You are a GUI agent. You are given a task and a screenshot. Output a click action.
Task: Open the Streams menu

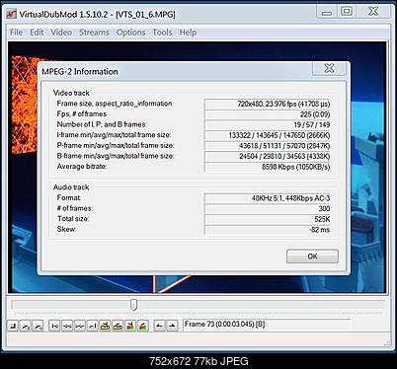(x=94, y=33)
